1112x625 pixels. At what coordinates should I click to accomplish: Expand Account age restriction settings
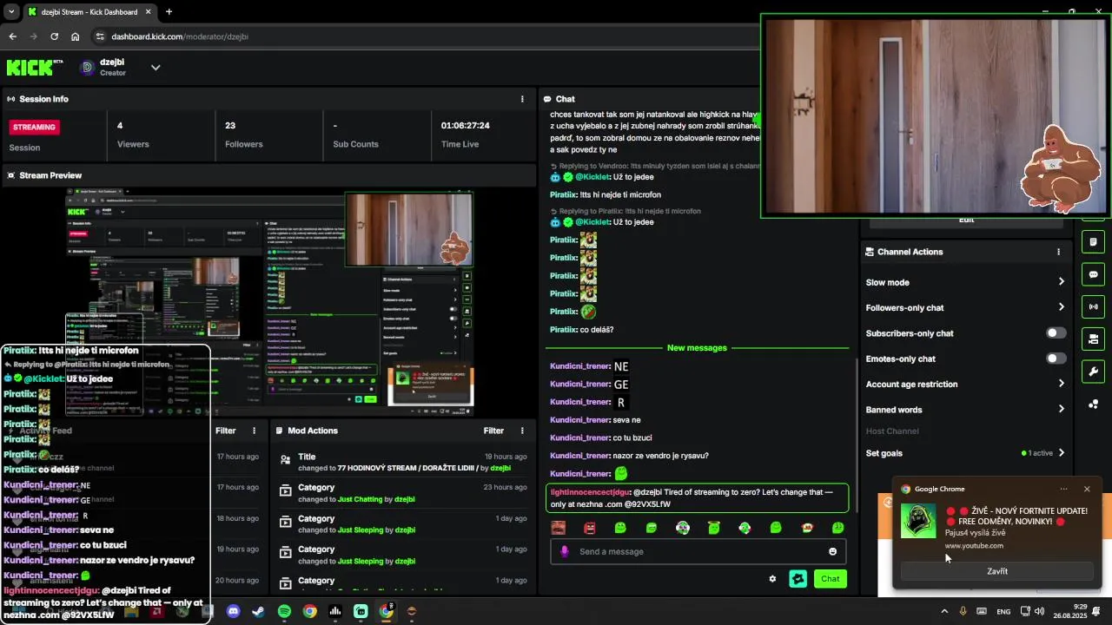1061,384
